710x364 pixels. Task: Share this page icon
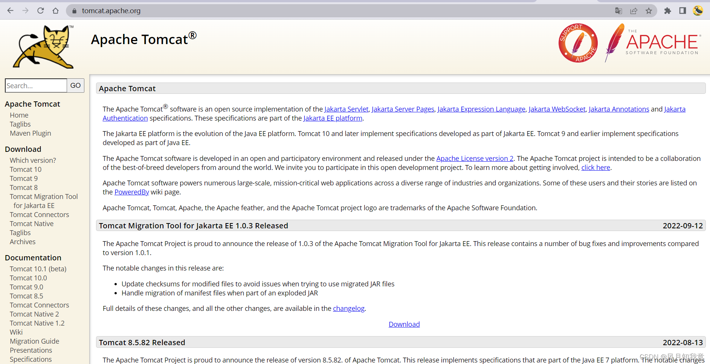pyautogui.click(x=634, y=11)
